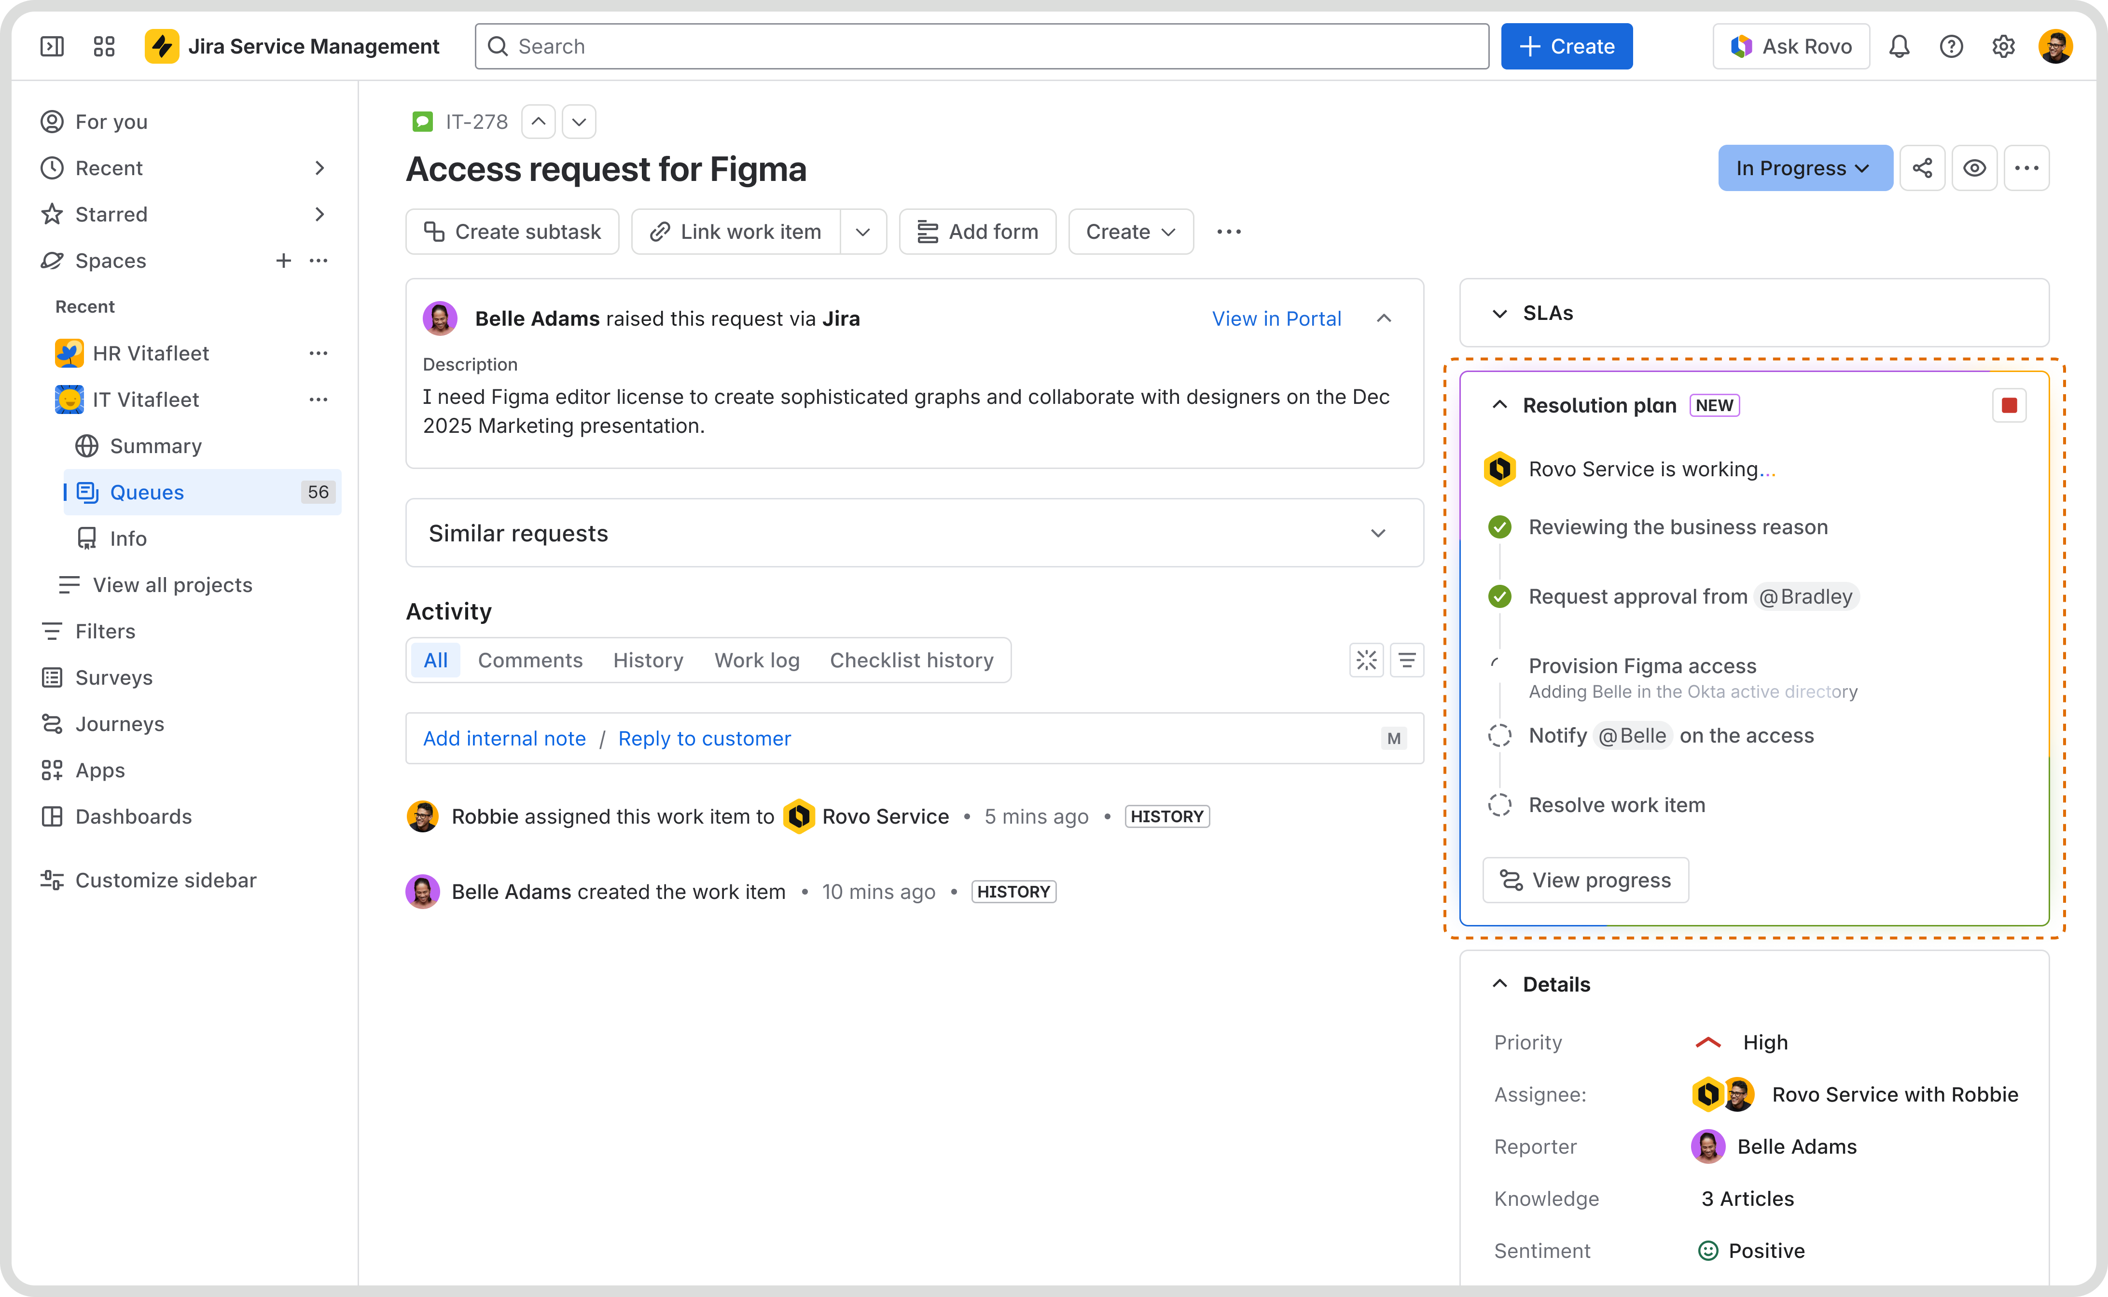
Task: Click the markdown M icon in comment box
Action: [1393, 739]
